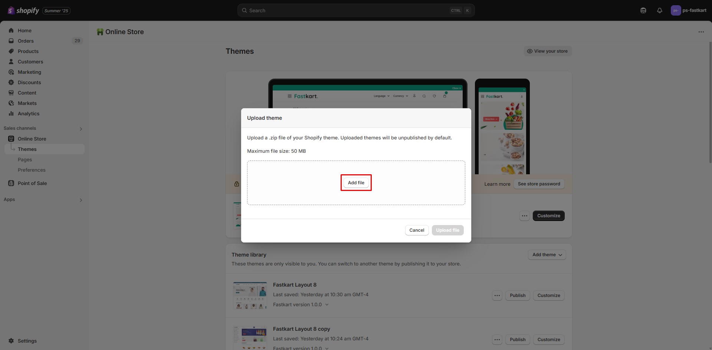Viewport: 712px width, 350px height.
Task: Open more actions for the current theme
Action: [x=524, y=216]
